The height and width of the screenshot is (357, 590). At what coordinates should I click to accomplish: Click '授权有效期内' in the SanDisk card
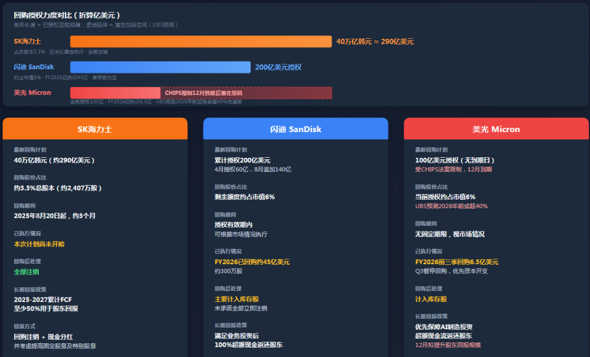pos(233,224)
